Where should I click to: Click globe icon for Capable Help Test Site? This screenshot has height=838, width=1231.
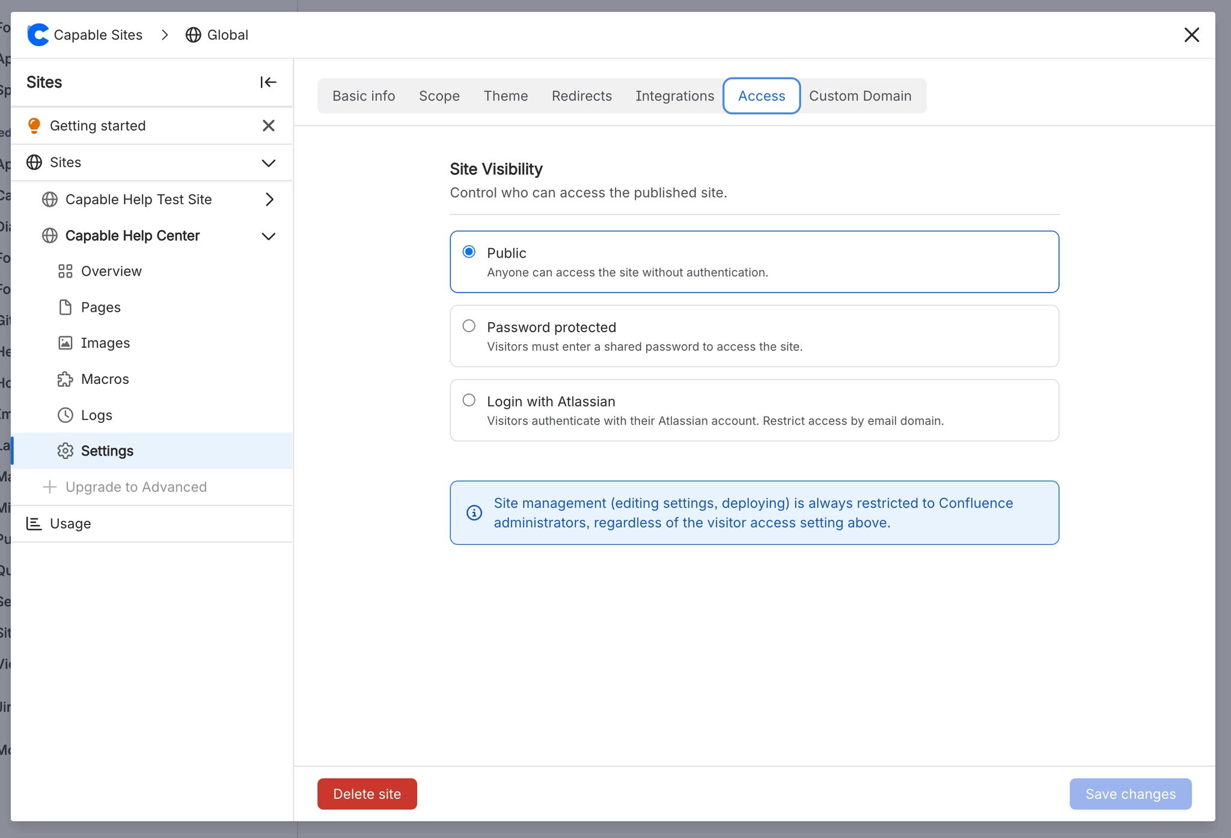pos(50,199)
